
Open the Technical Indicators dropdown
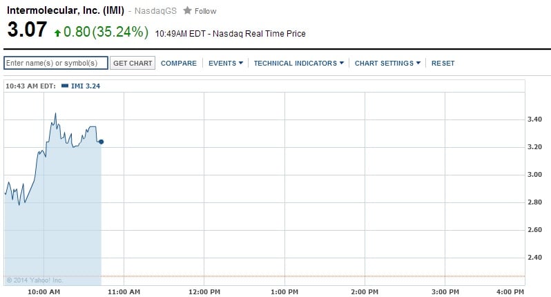point(298,64)
